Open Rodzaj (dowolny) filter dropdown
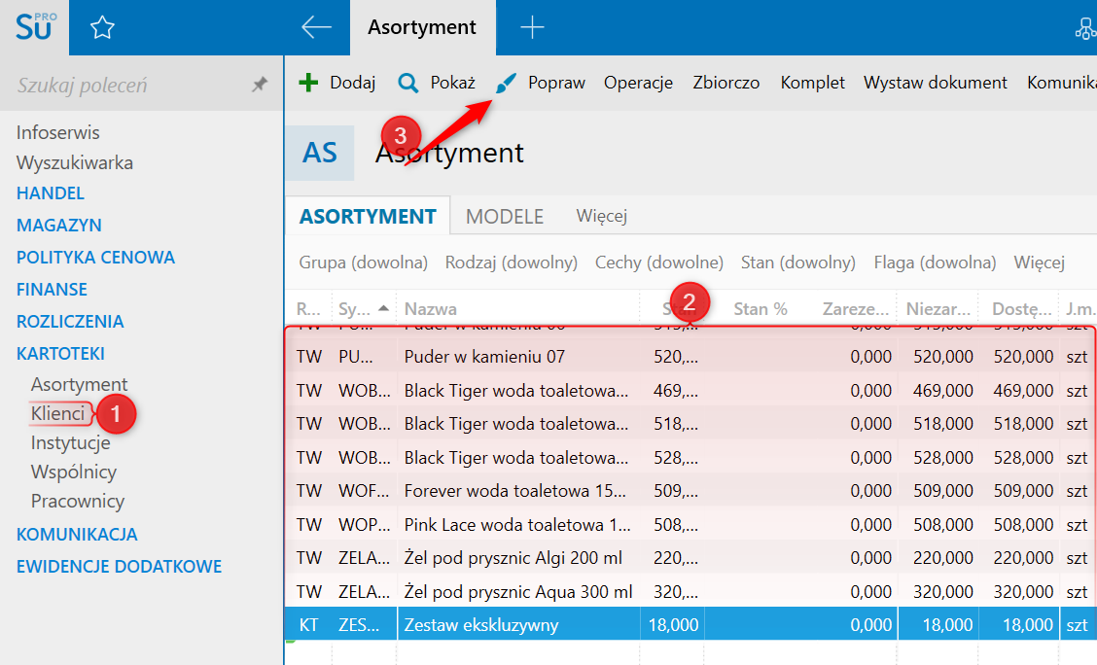Screen dimensions: 1097x665 coord(511,262)
